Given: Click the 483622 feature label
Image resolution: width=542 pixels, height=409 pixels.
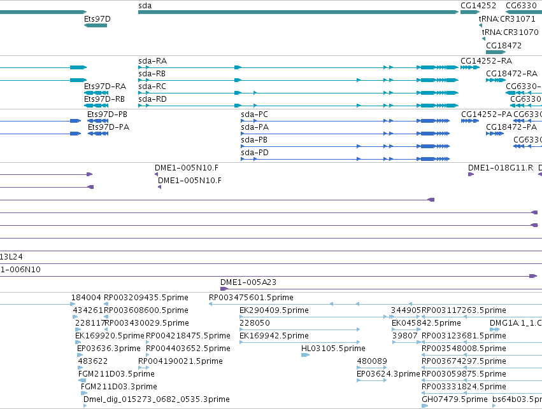Looking at the screenshot, I should 93,361.
